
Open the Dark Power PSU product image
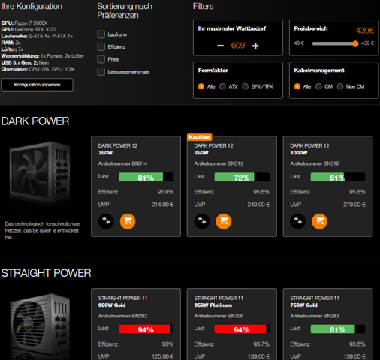(40, 172)
